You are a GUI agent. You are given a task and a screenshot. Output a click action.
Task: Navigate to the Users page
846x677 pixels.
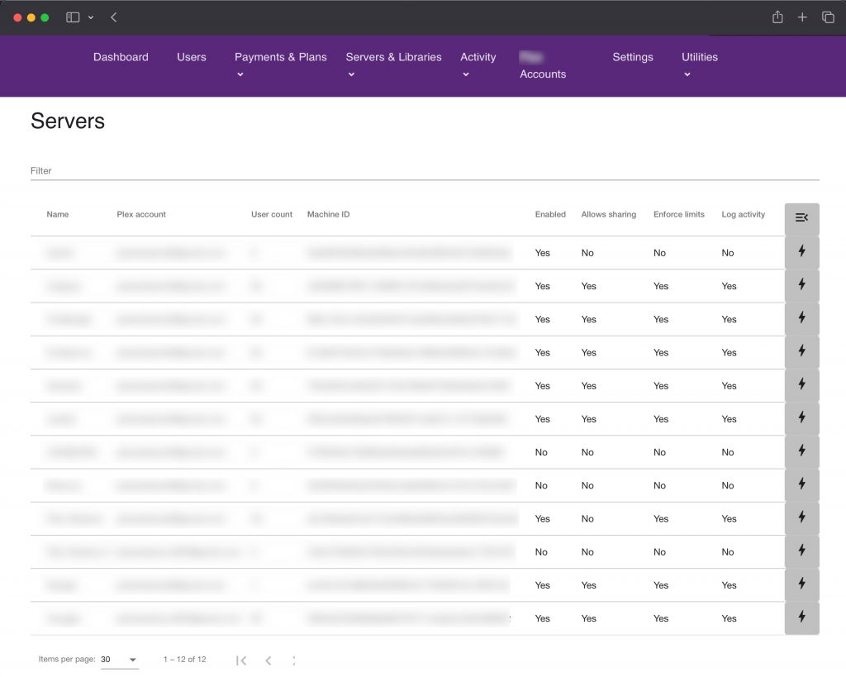(192, 57)
